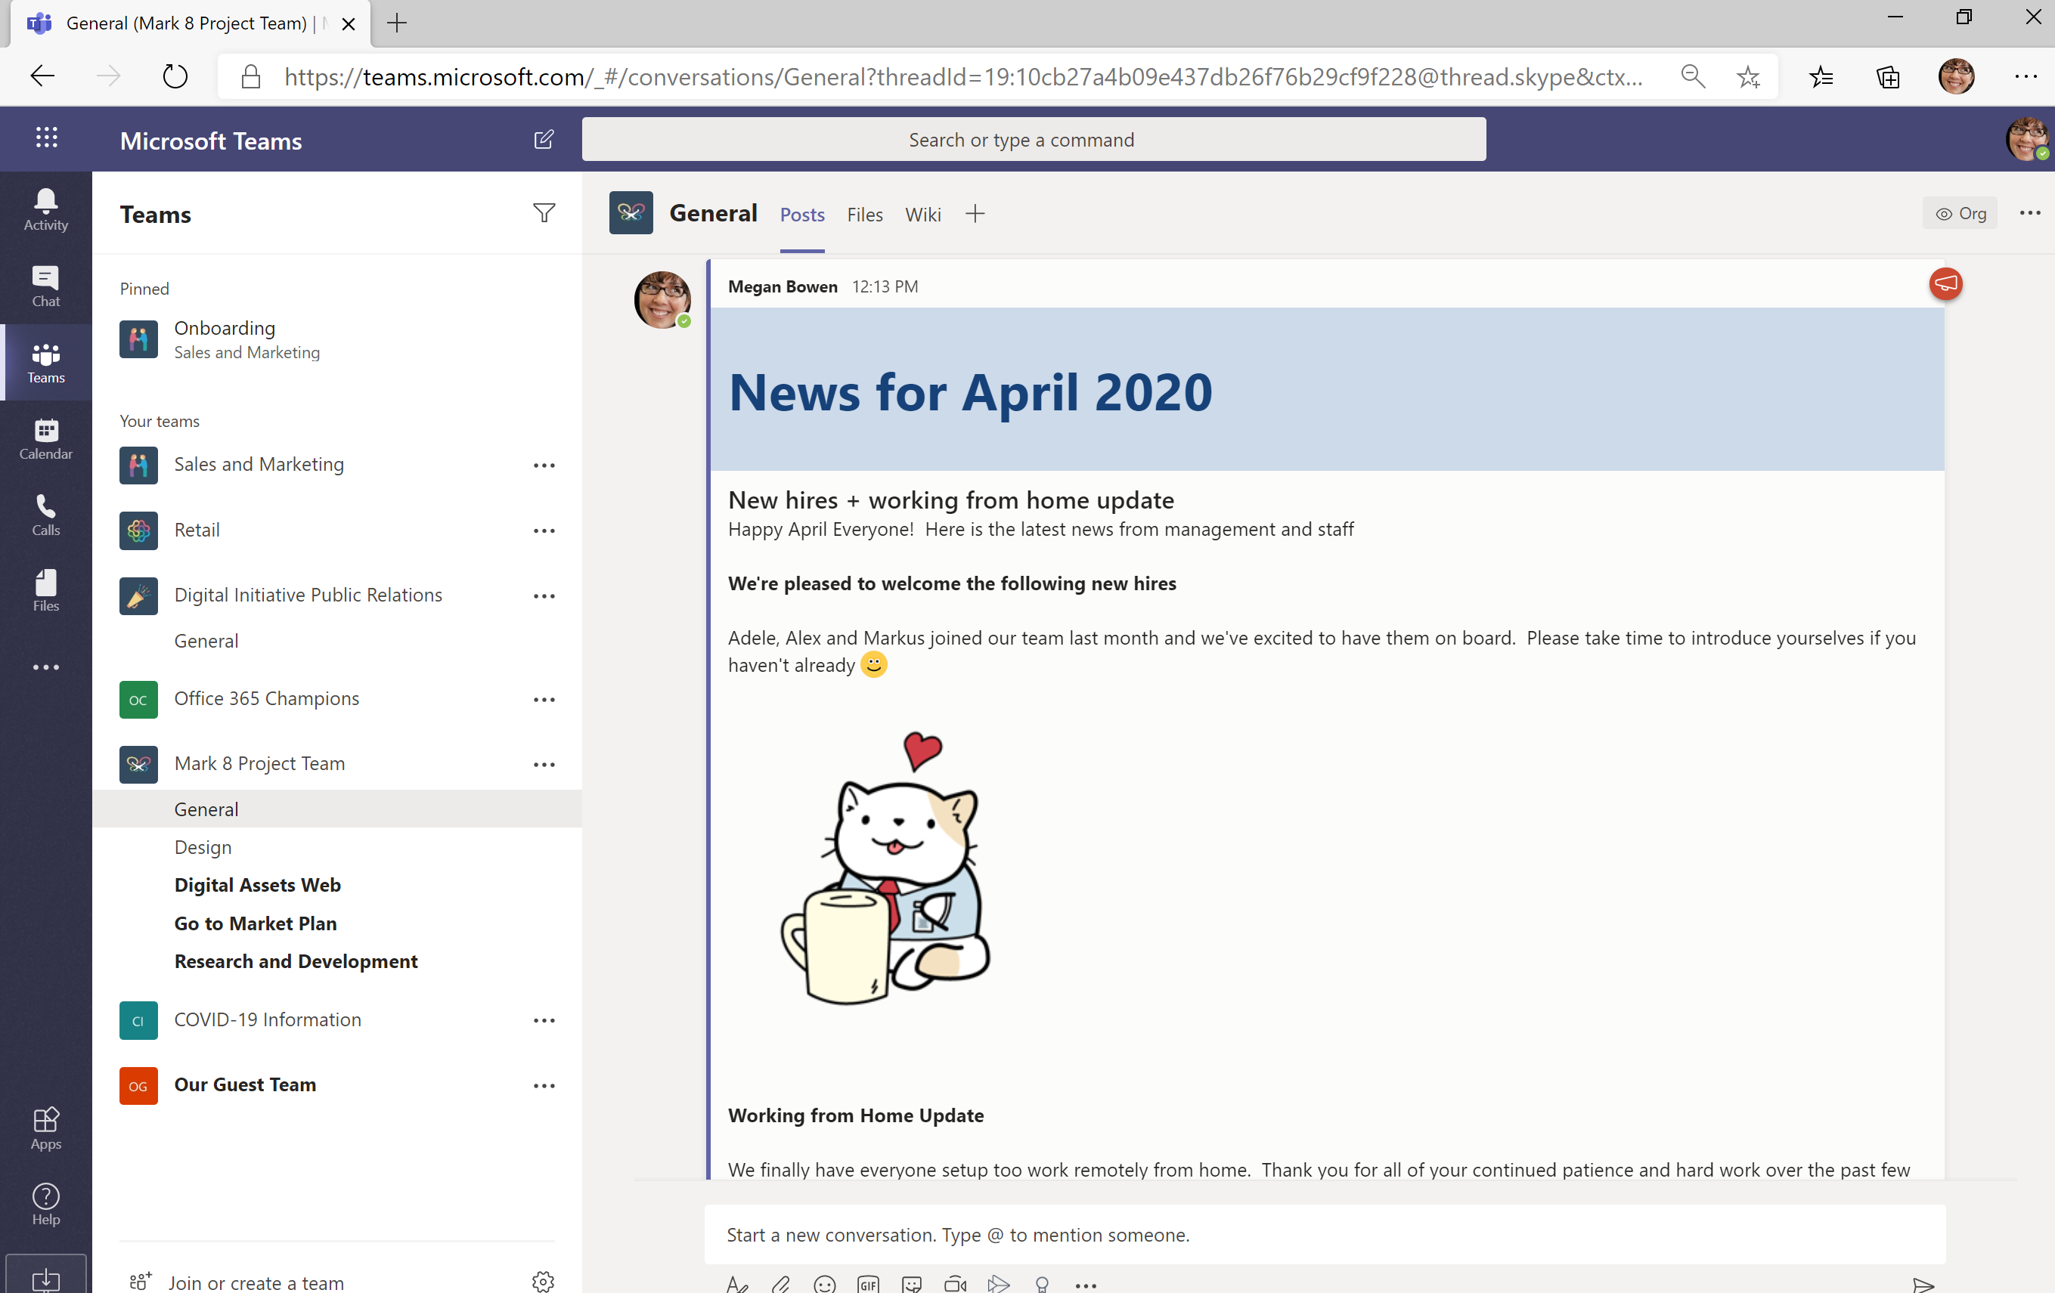
Task: Add a new tab to channel
Action: pyautogui.click(x=975, y=214)
